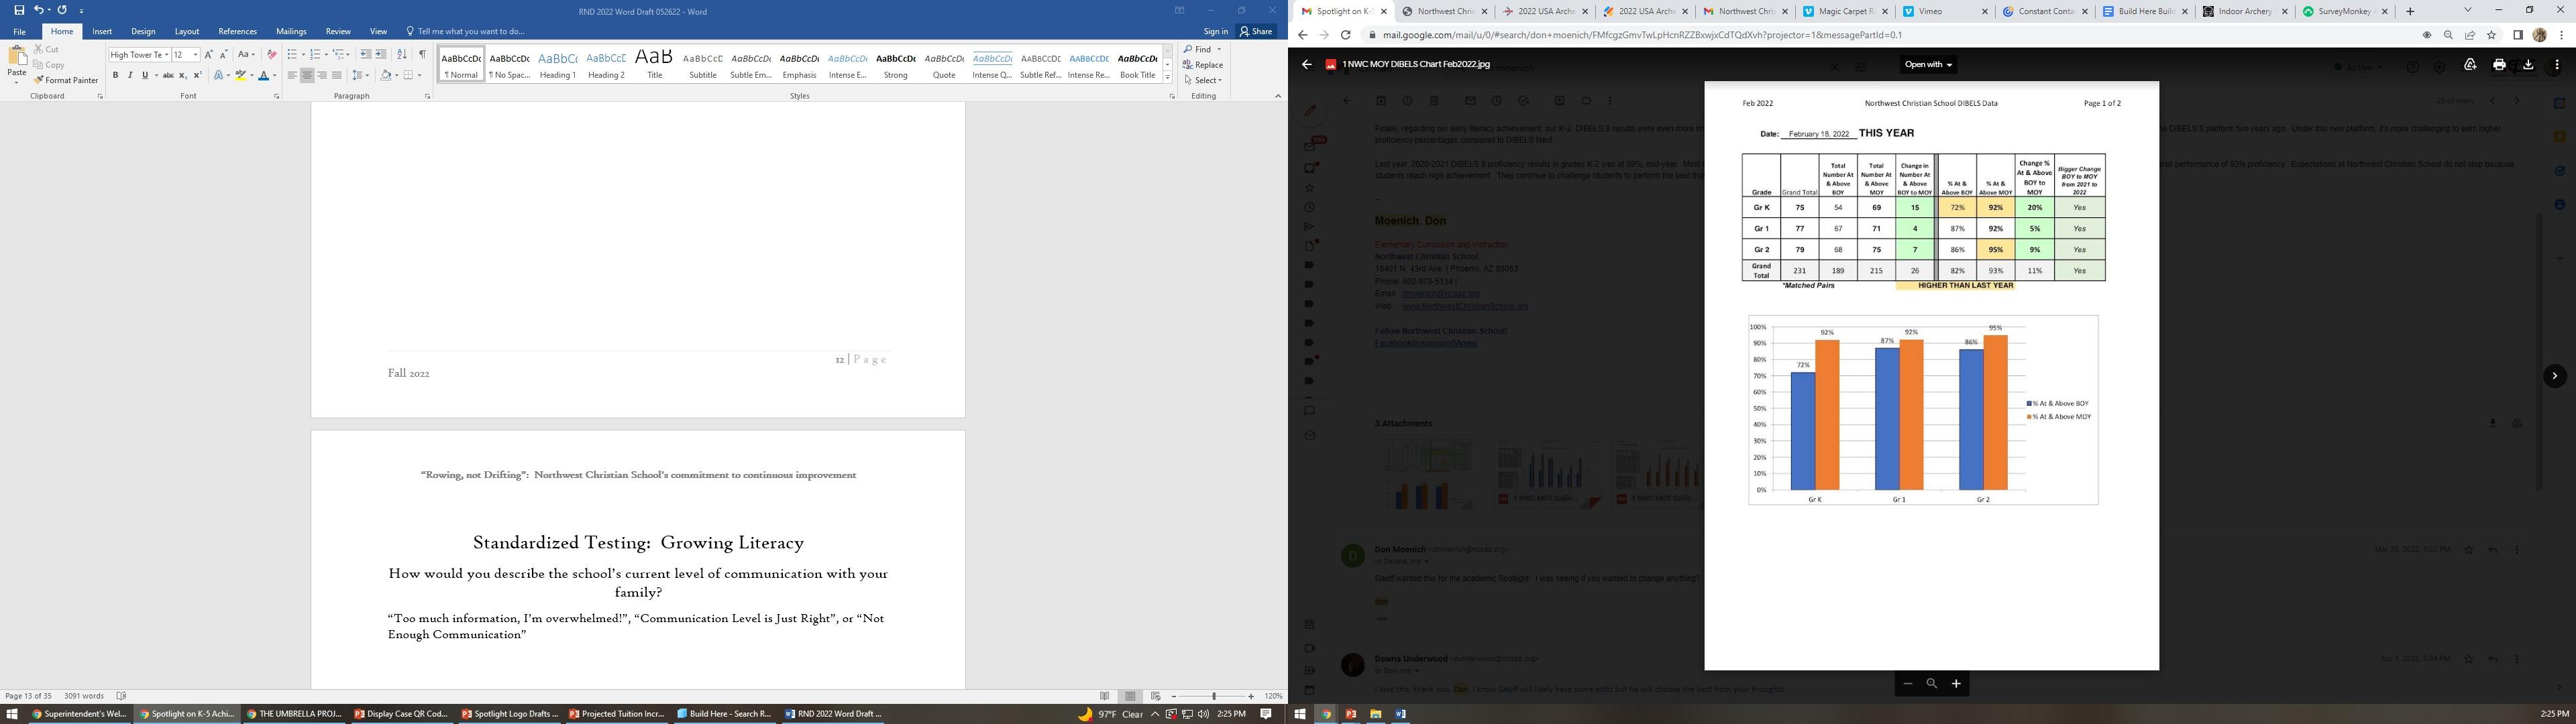The height and width of the screenshot is (724, 2576).
Task: Download the DIBELS chart attachment
Action: tap(2528, 65)
